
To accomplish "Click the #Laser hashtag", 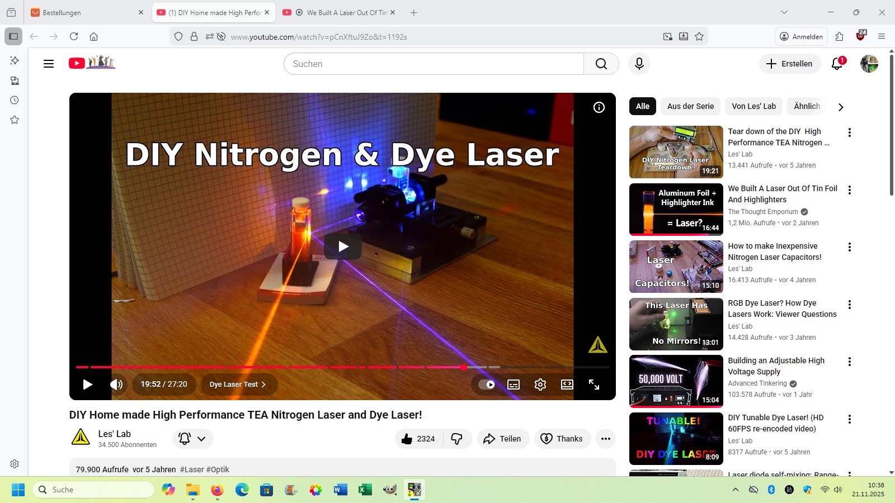I will [x=192, y=469].
